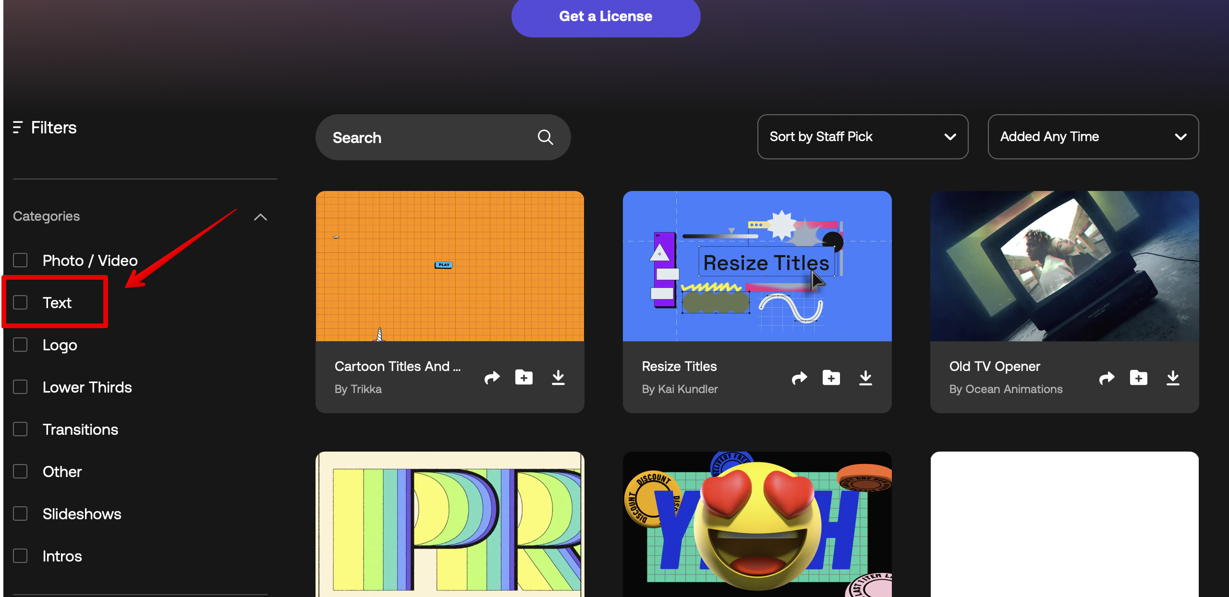Add Resize Titles to collection folder
The height and width of the screenshot is (597, 1229).
tap(831, 378)
